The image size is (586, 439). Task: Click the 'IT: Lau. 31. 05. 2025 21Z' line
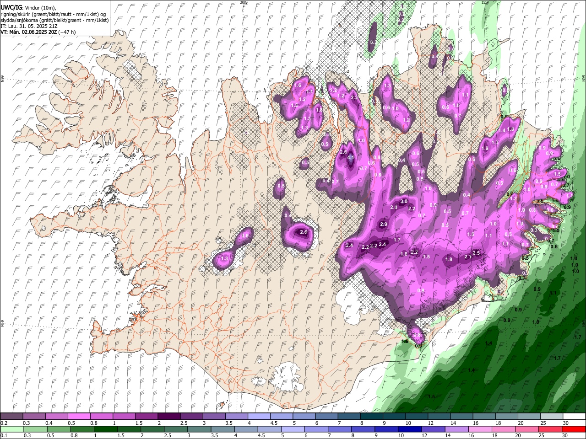(x=29, y=26)
